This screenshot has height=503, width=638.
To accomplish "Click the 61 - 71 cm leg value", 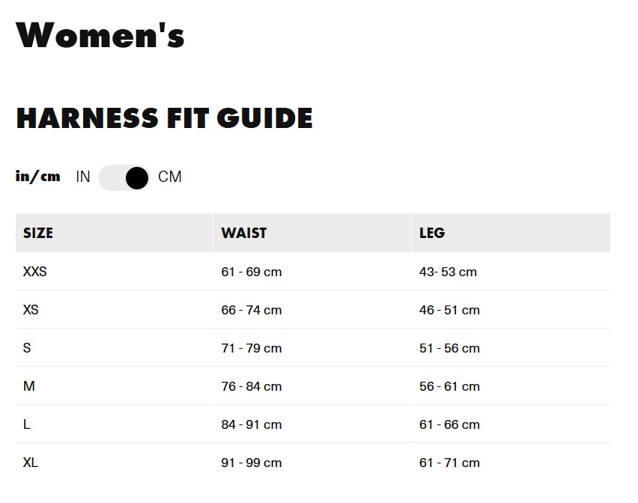I will coord(449,463).
